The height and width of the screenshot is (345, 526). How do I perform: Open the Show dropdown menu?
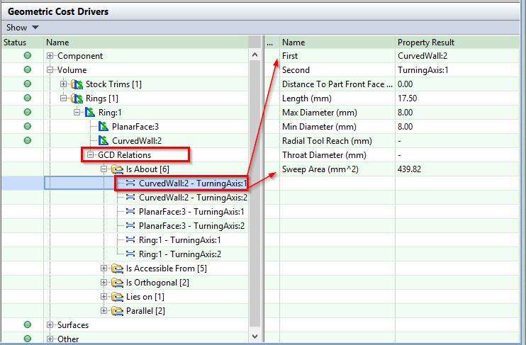pyautogui.click(x=22, y=28)
